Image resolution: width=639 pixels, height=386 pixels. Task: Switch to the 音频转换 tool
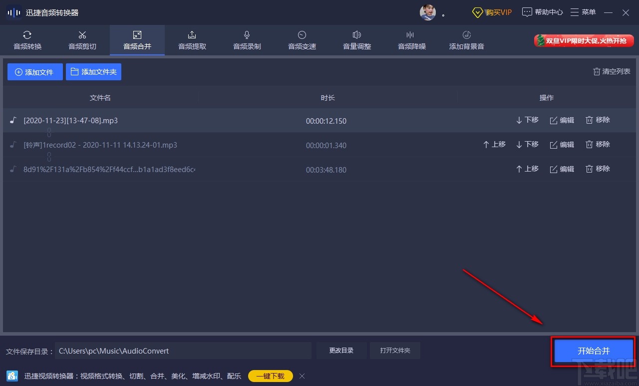pyautogui.click(x=27, y=40)
